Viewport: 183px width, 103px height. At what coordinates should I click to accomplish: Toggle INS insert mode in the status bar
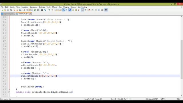pyautogui.click(x=178, y=99)
